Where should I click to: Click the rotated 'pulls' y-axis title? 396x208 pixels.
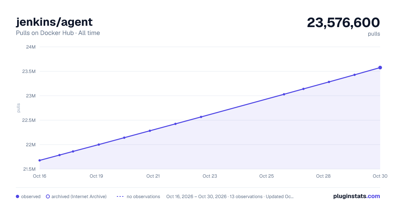pyautogui.click(x=18, y=108)
